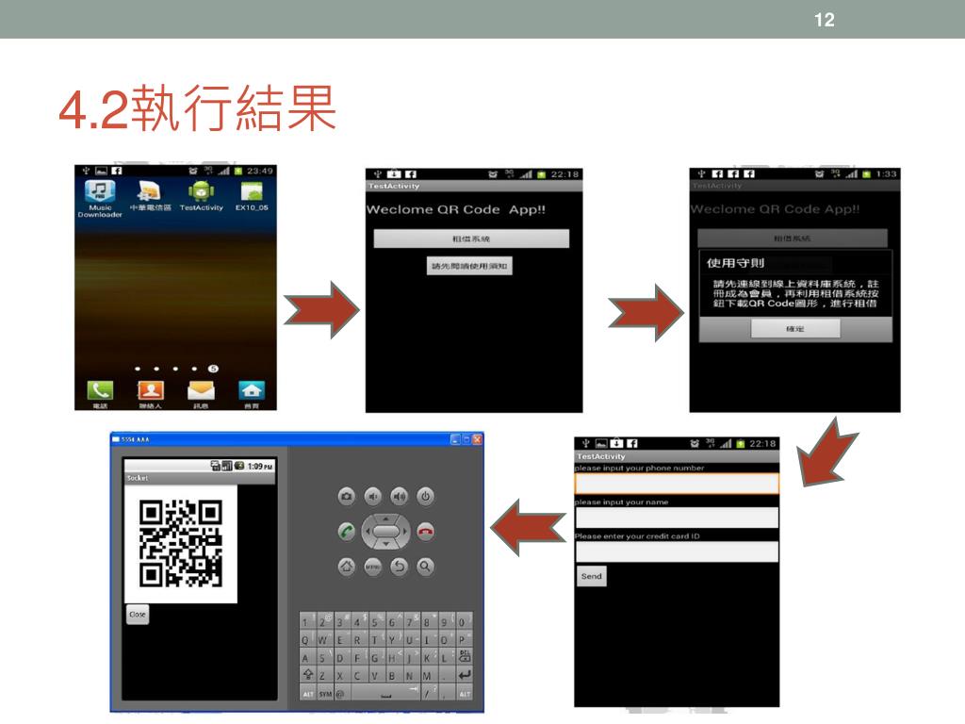Click the QR code image in emulator
Screen dimensions: 965x724
click(180, 544)
